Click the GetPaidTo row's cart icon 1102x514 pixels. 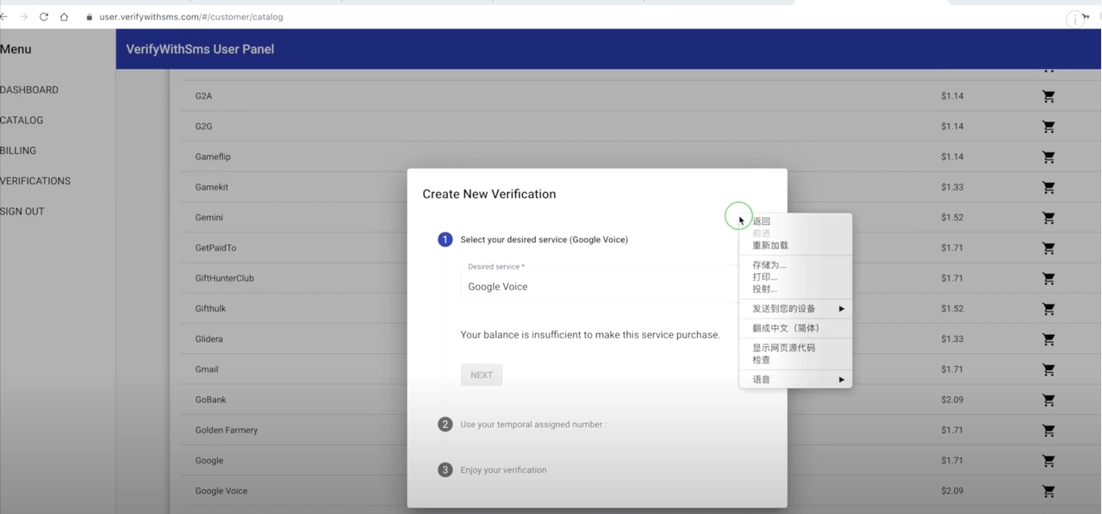[x=1049, y=248]
